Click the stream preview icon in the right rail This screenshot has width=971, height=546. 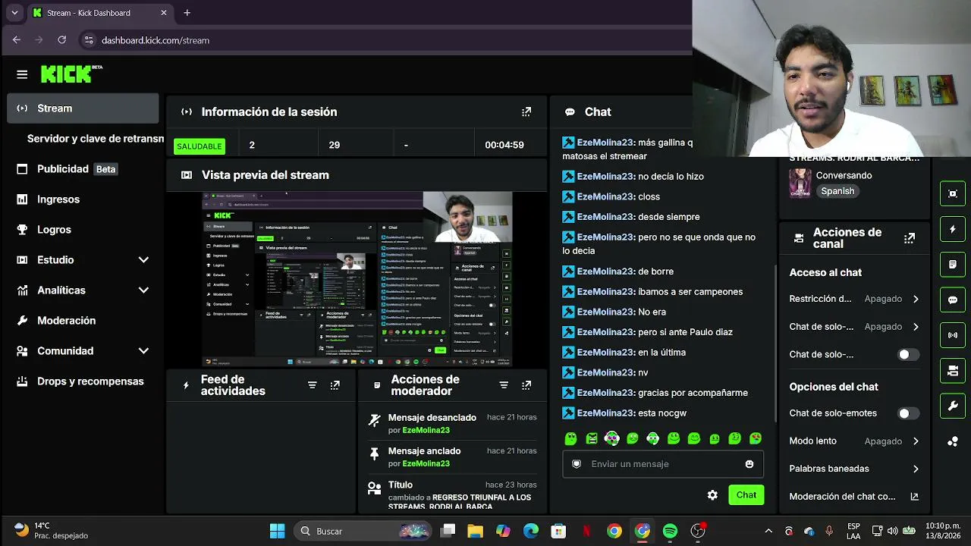pyautogui.click(x=953, y=193)
